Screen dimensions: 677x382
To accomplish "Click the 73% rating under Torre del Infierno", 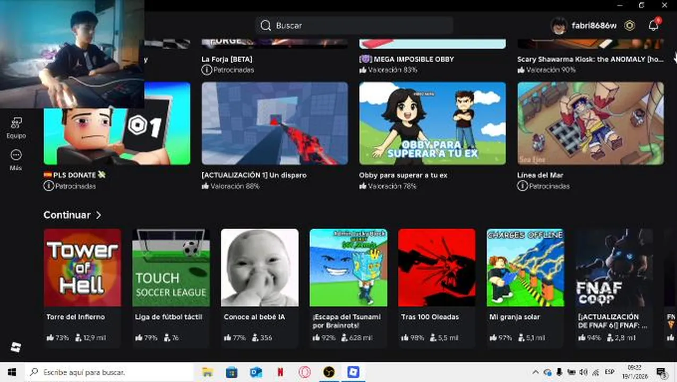I will click(57, 337).
